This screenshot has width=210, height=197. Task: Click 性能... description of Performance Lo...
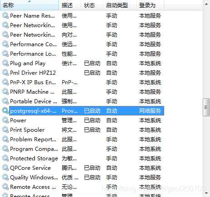click(x=69, y=54)
